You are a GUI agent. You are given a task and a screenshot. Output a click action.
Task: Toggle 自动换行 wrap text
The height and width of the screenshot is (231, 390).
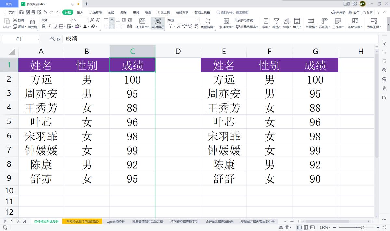[157, 23]
